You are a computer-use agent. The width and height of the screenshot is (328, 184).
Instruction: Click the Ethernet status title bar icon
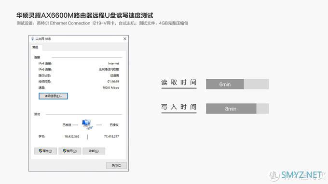32,39
